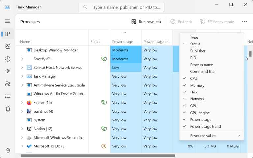253x158 pixels.
Task: Open the Performance page in the sidebar
Action: [x=8, y=46]
